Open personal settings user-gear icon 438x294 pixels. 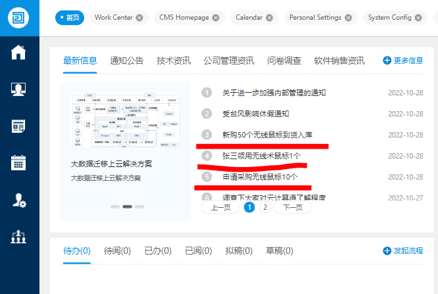point(19,201)
